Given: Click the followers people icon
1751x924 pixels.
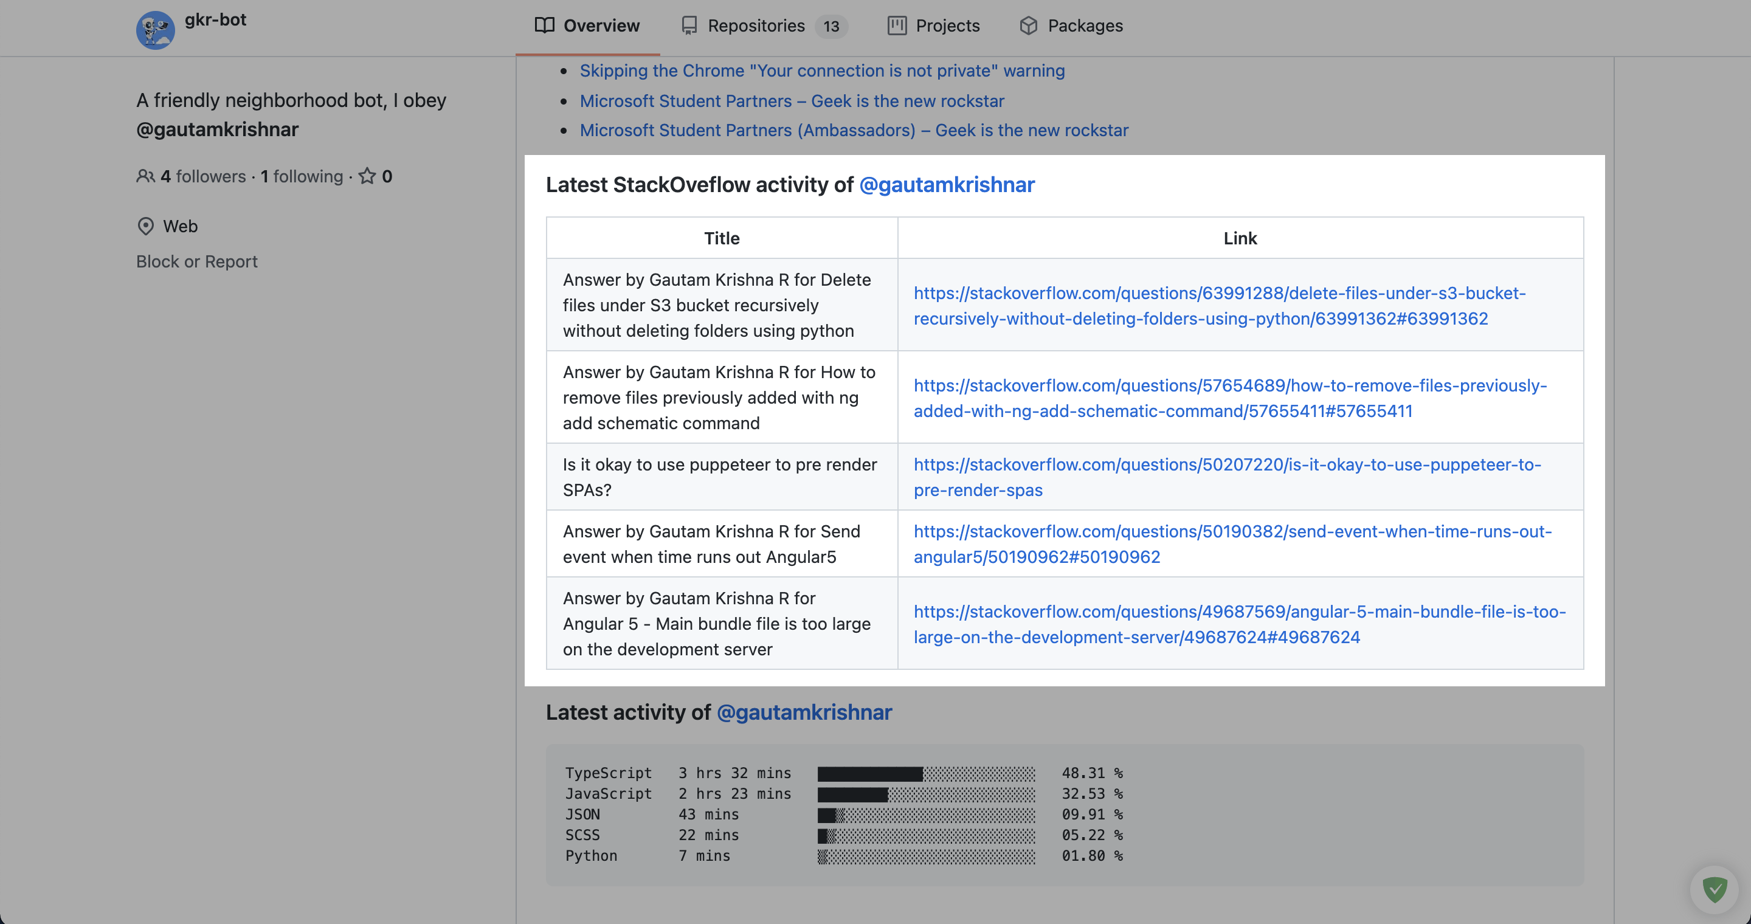Looking at the screenshot, I should pos(145,177).
